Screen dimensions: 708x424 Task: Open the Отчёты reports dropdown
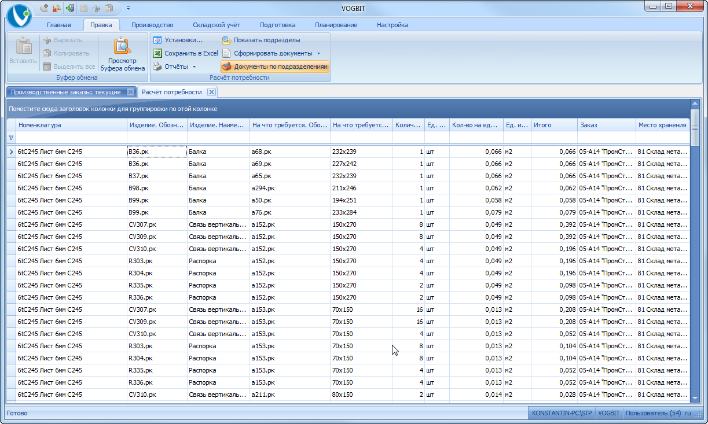[174, 67]
